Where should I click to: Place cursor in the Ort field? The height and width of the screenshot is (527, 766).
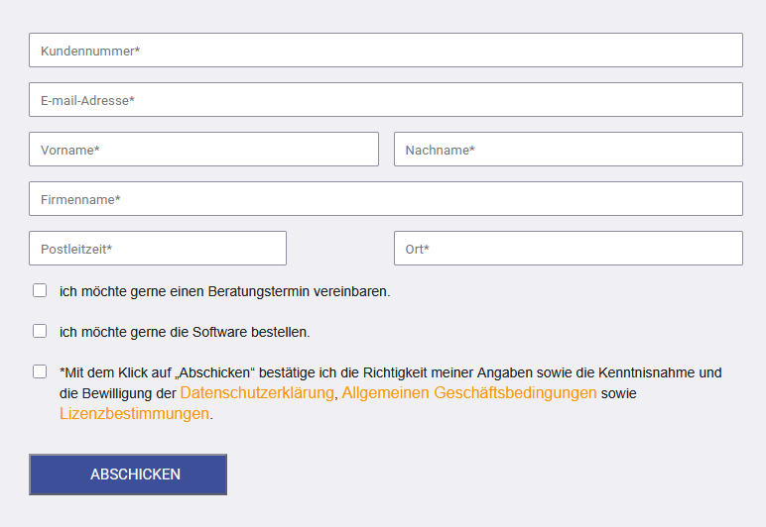[568, 249]
